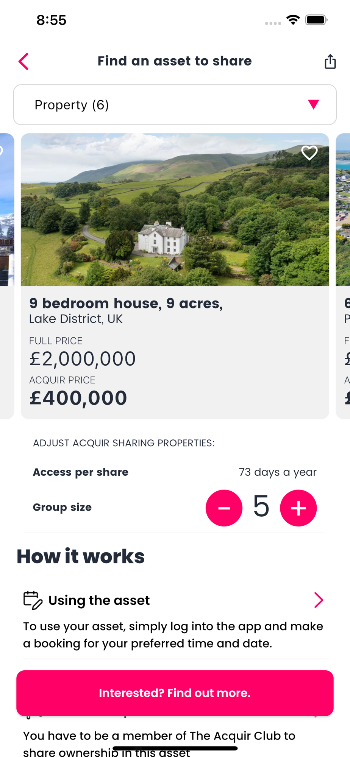Open the Property (6) dropdown
This screenshot has width=350, height=757.
pos(175,105)
